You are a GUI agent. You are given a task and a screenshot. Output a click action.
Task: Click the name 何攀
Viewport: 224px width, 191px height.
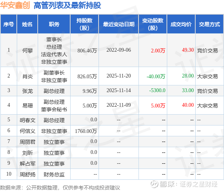[x=27, y=51]
